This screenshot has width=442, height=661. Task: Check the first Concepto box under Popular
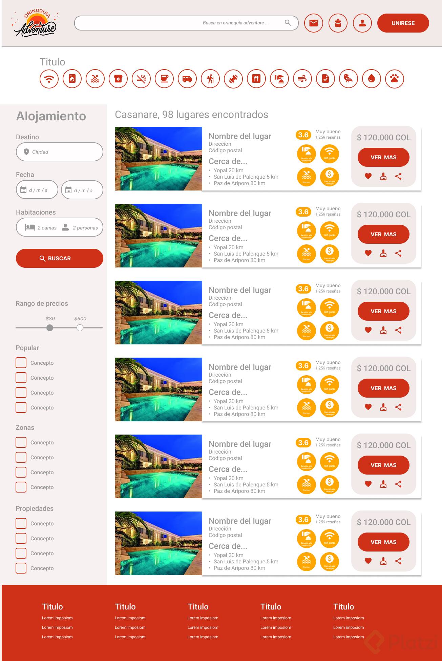click(21, 363)
